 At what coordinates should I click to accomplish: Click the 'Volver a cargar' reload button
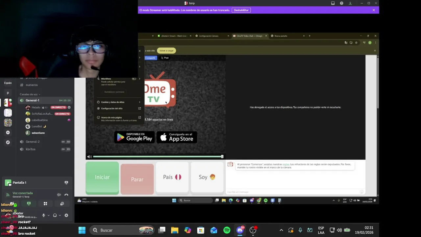tap(166, 51)
